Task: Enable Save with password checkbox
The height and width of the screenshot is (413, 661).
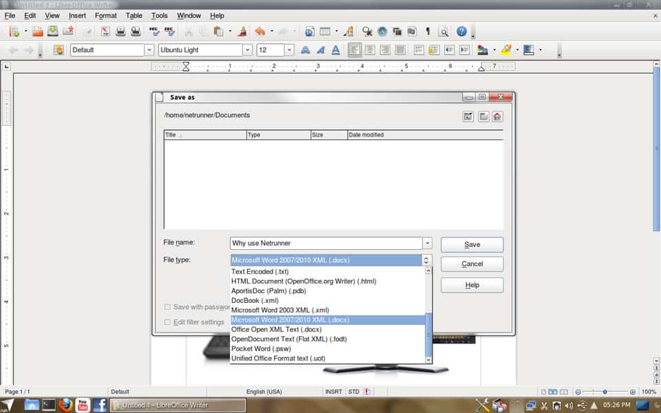Action: [x=168, y=307]
